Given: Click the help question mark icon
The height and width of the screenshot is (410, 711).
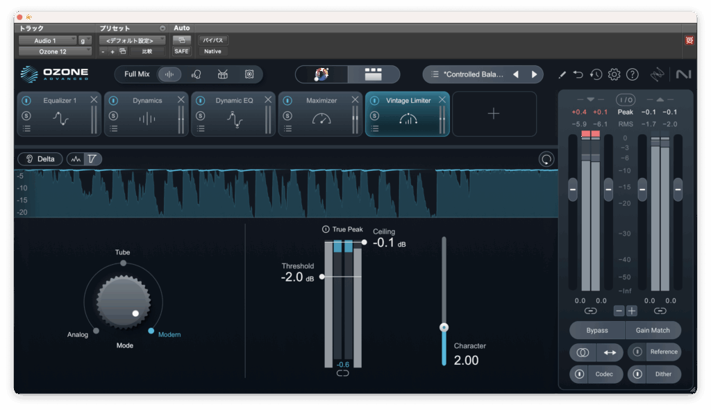Looking at the screenshot, I should tap(632, 74).
